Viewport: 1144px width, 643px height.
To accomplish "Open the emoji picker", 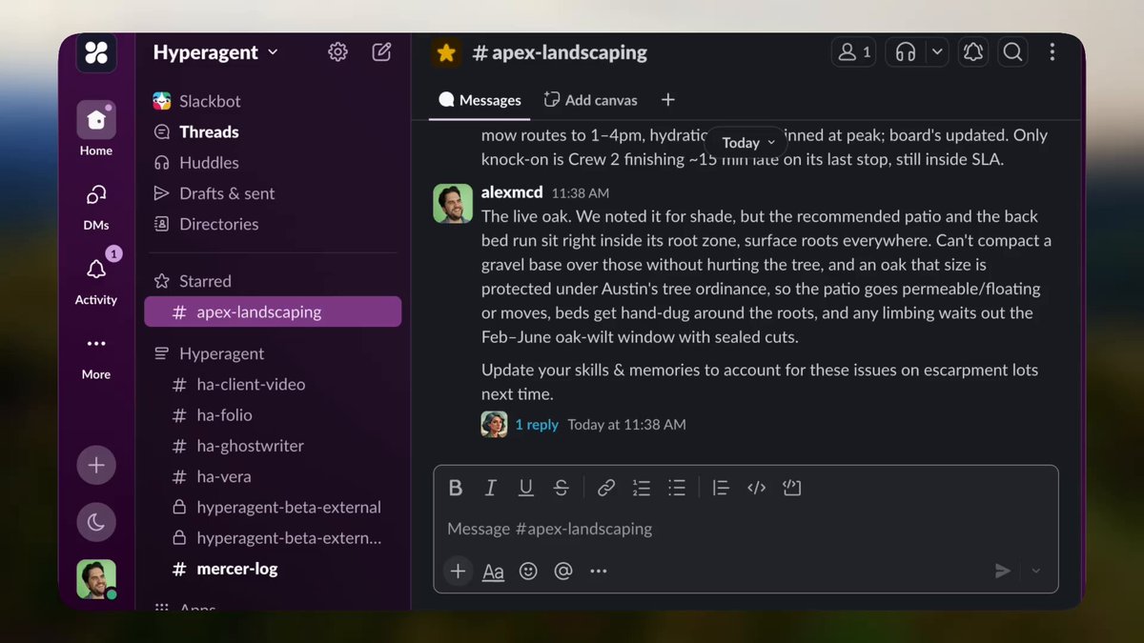I will coord(528,571).
